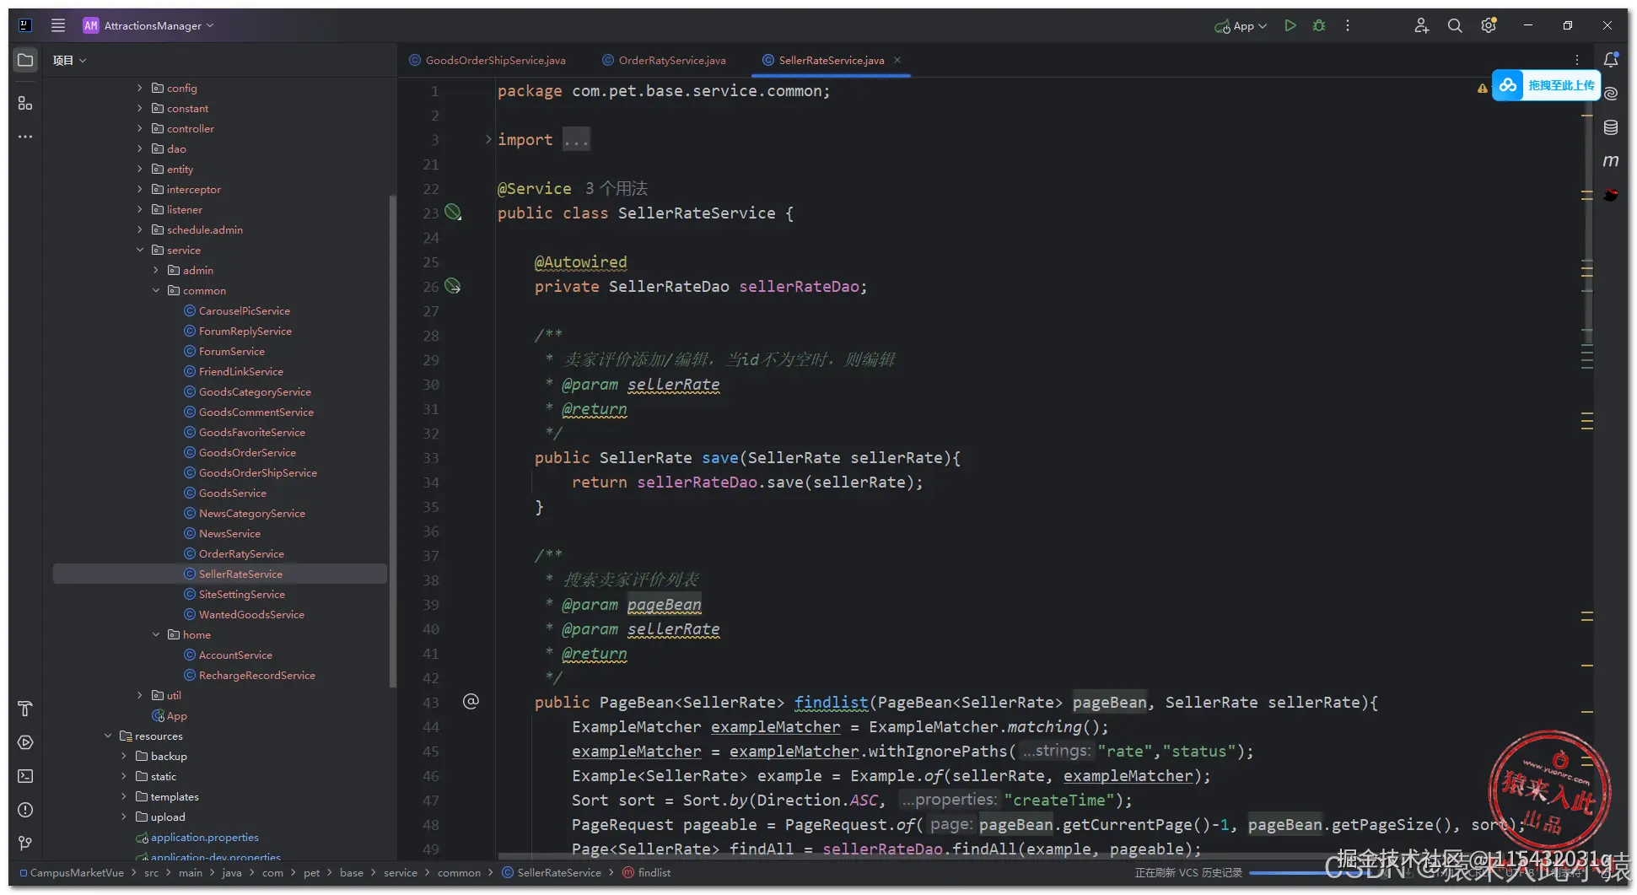Open CarouselPicService in the tree
Screen dimensions: 1637x895
click(237, 310)
